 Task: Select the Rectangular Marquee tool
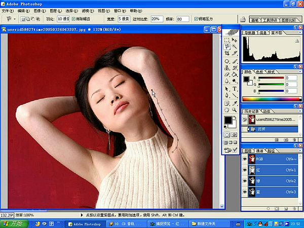[227, 40]
